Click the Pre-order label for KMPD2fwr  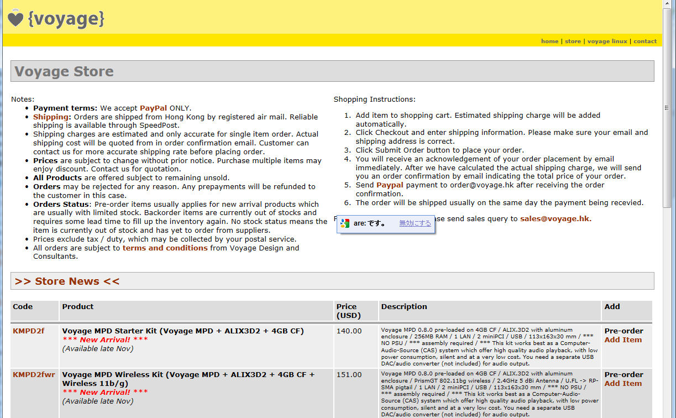point(623,374)
